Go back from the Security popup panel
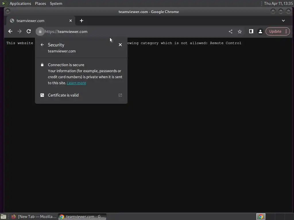This screenshot has width=294, height=220. [42, 45]
